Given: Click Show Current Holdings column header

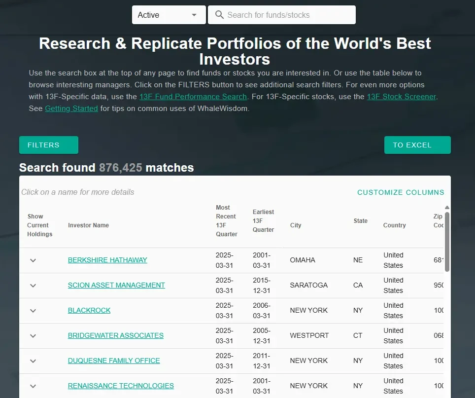Looking at the screenshot, I should (40, 225).
